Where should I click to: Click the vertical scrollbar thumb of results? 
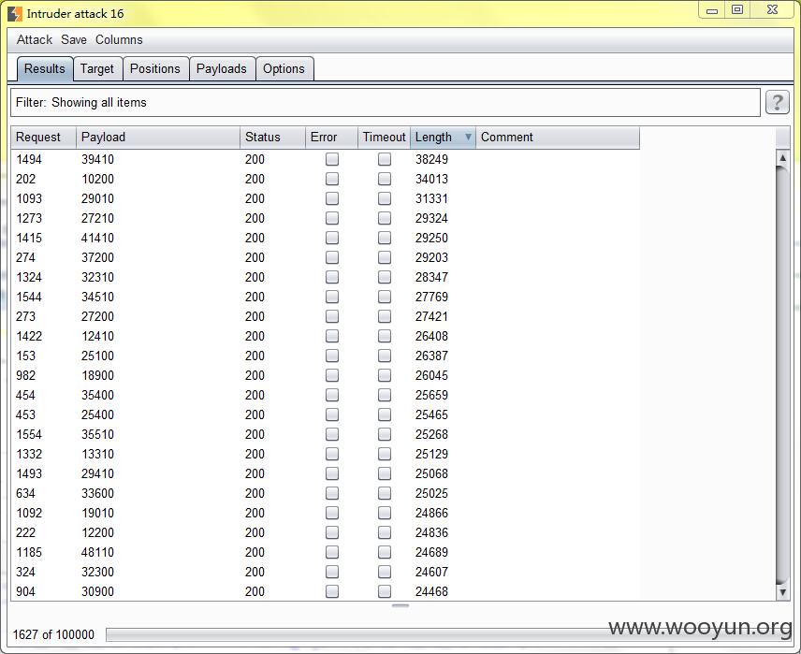pos(782,375)
